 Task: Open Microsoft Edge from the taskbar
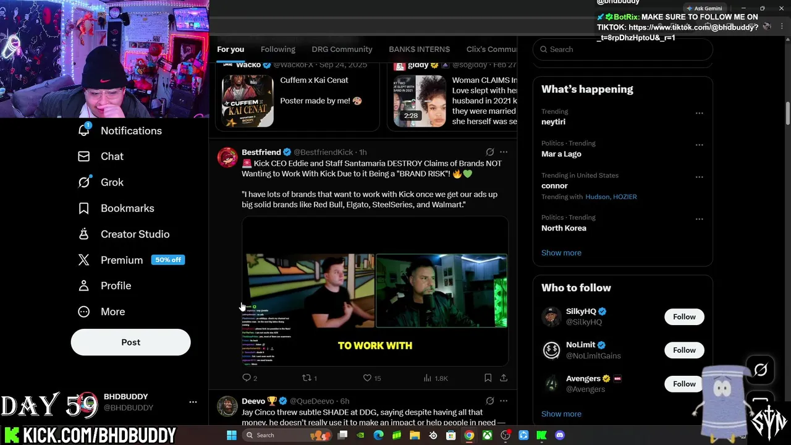point(379,435)
